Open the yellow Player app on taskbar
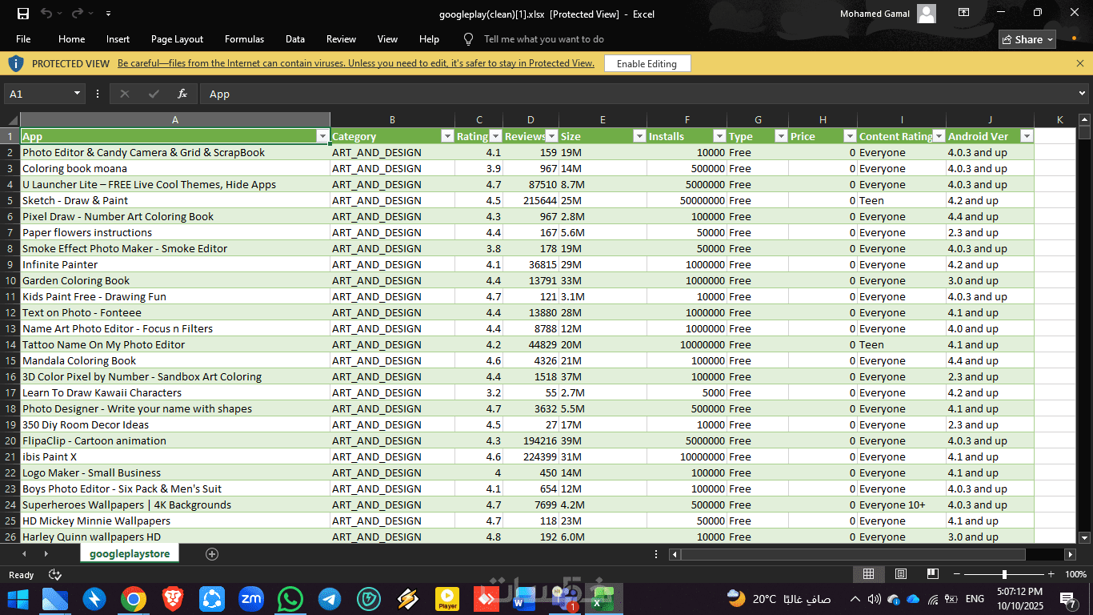The height and width of the screenshot is (615, 1093). coord(446,598)
